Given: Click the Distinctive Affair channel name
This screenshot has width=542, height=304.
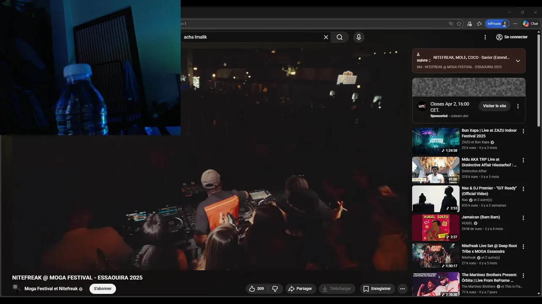Looking at the screenshot, I should [474, 171].
